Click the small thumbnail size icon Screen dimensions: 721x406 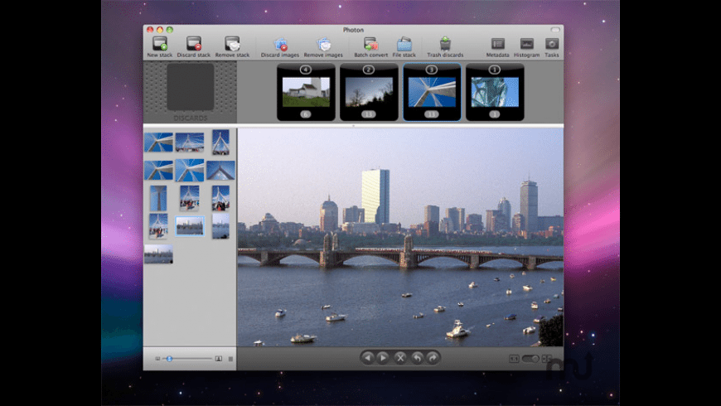pos(157,359)
